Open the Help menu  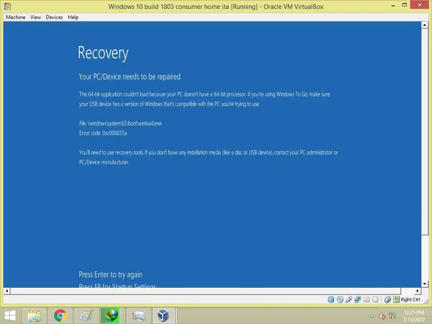(73, 17)
